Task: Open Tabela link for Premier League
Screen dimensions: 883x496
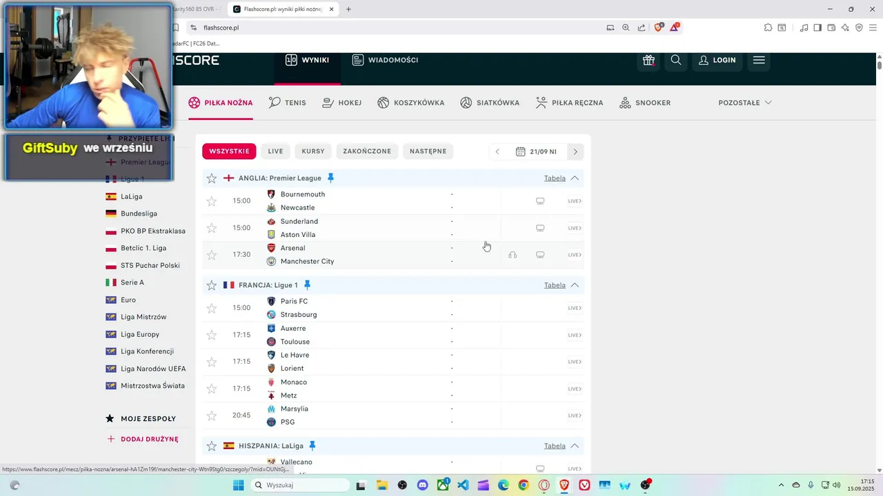Action: click(x=555, y=178)
